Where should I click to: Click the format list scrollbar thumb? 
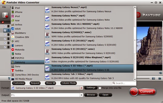[x=135, y=40]
